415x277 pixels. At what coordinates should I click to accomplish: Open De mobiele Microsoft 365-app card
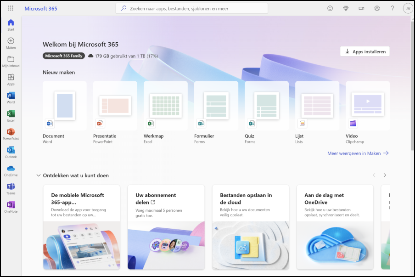(x=82, y=227)
